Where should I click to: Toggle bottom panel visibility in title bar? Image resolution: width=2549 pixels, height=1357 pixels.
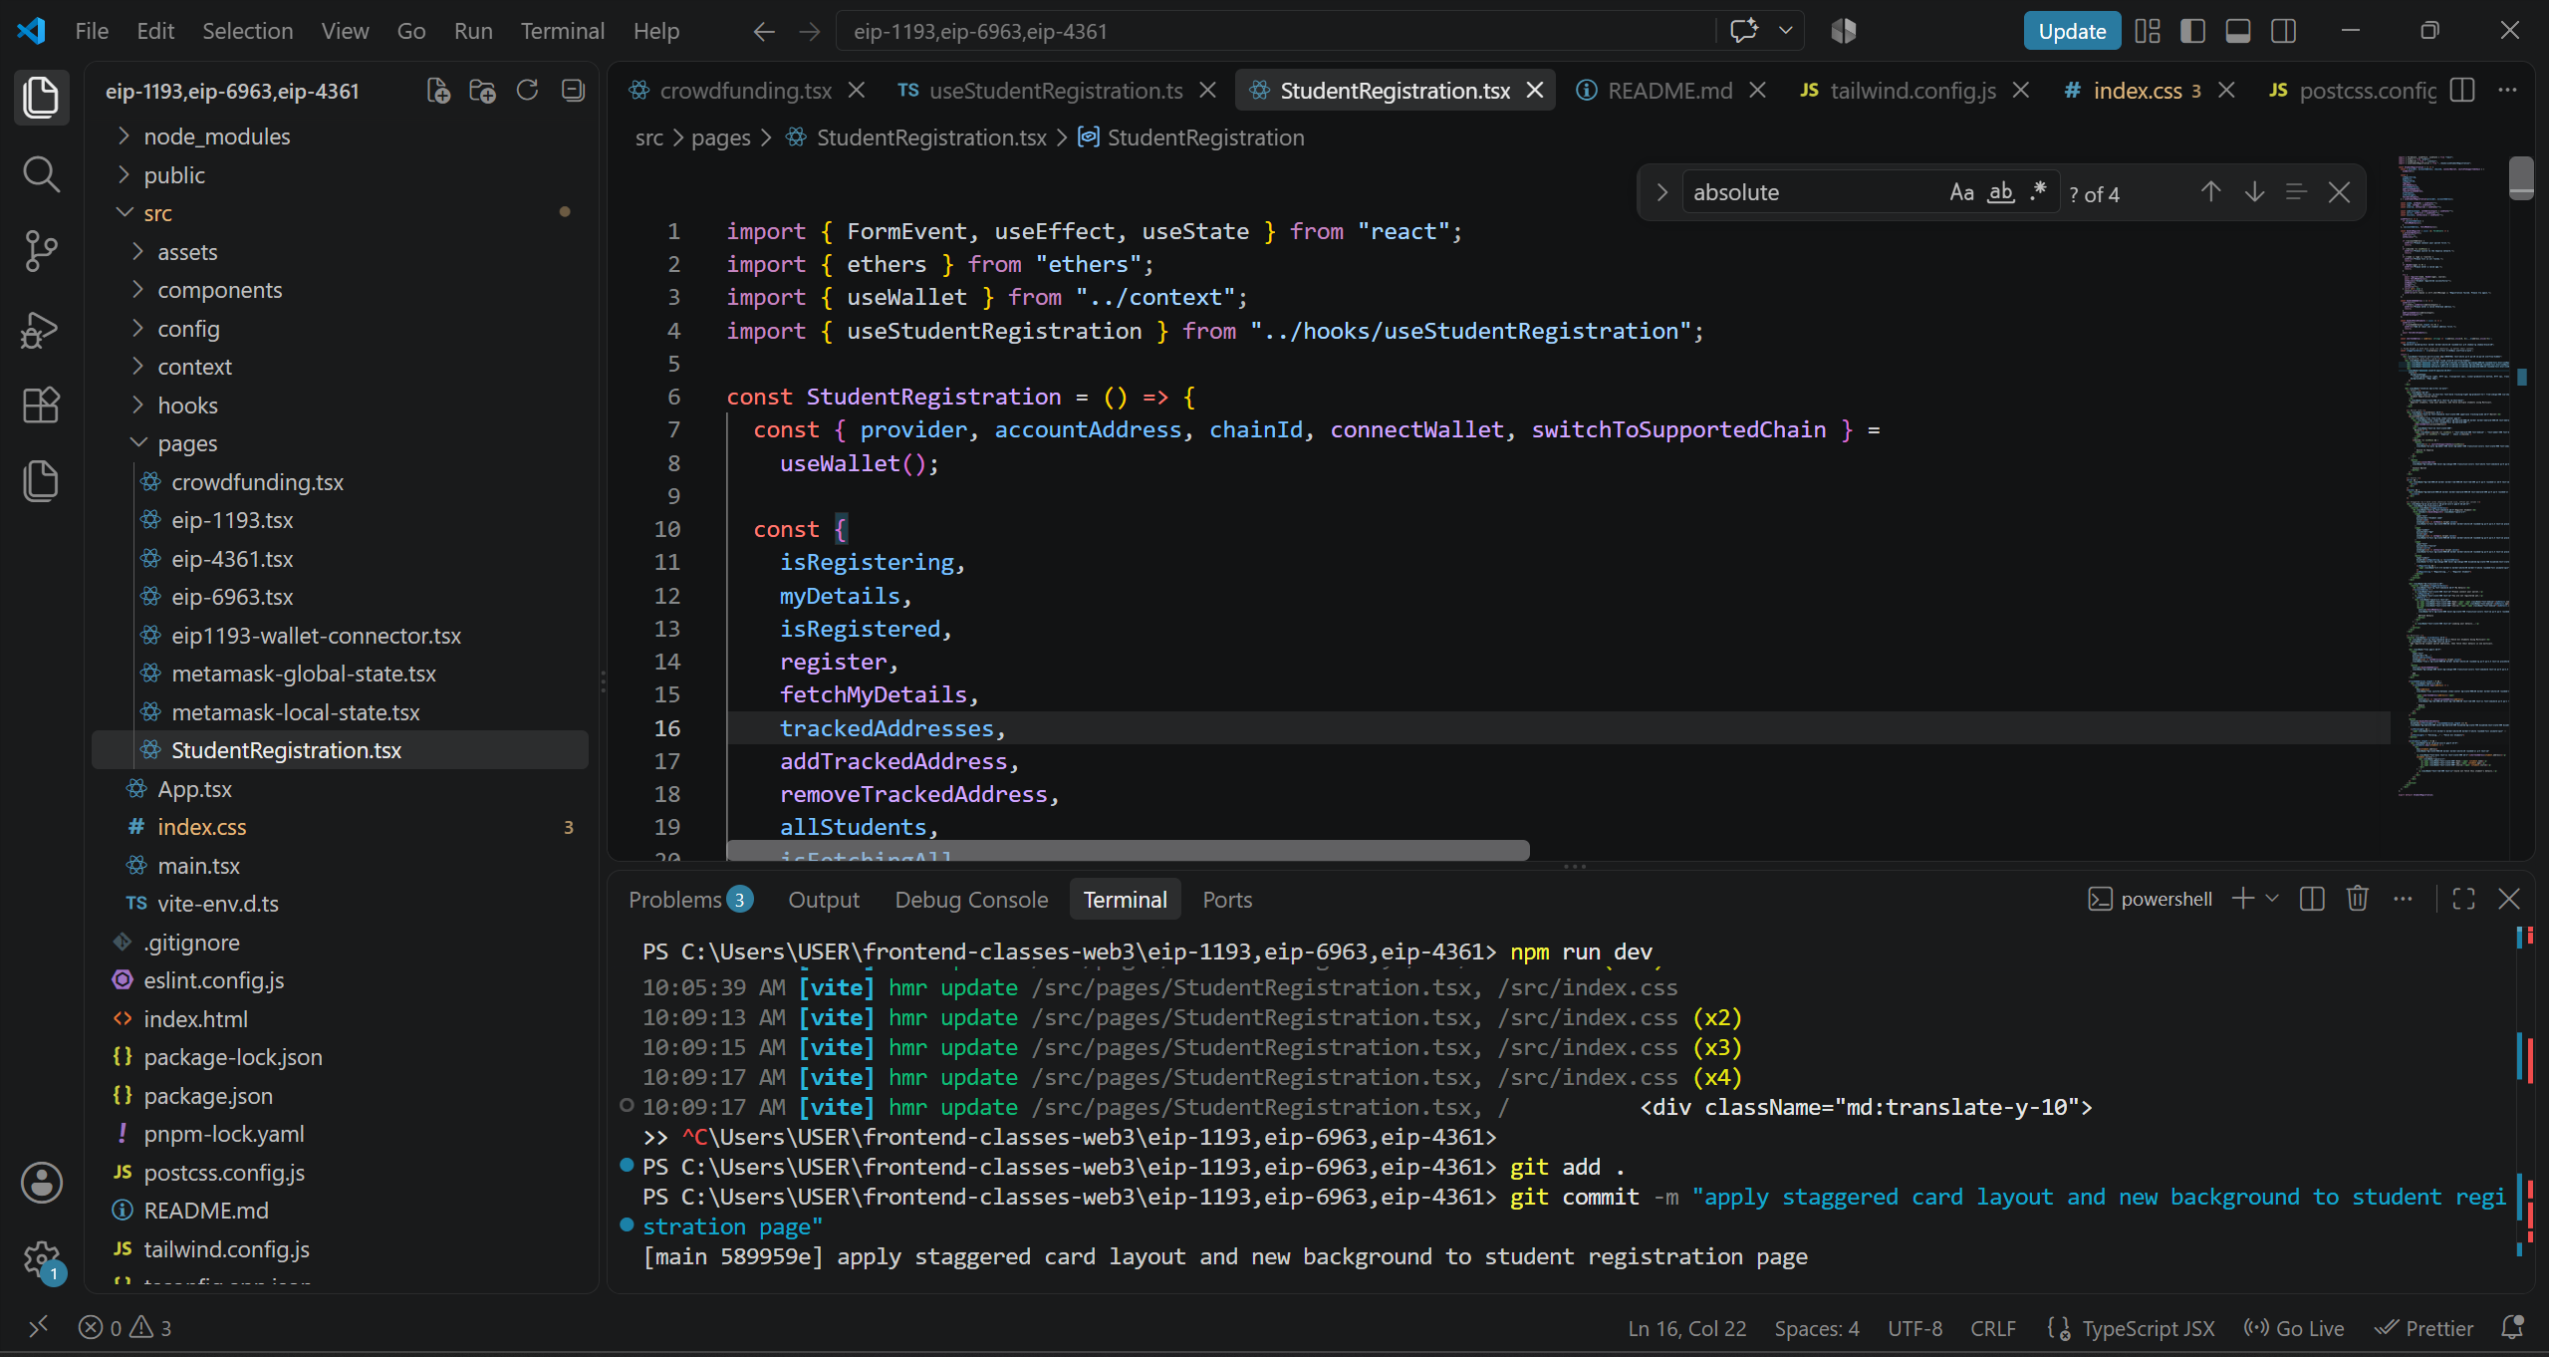(2238, 31)
